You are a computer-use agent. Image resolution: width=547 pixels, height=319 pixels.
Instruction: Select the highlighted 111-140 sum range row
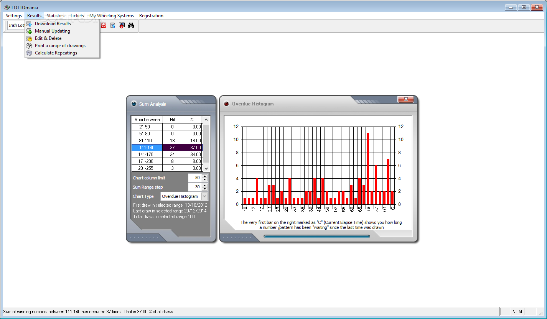click(167, 147)
